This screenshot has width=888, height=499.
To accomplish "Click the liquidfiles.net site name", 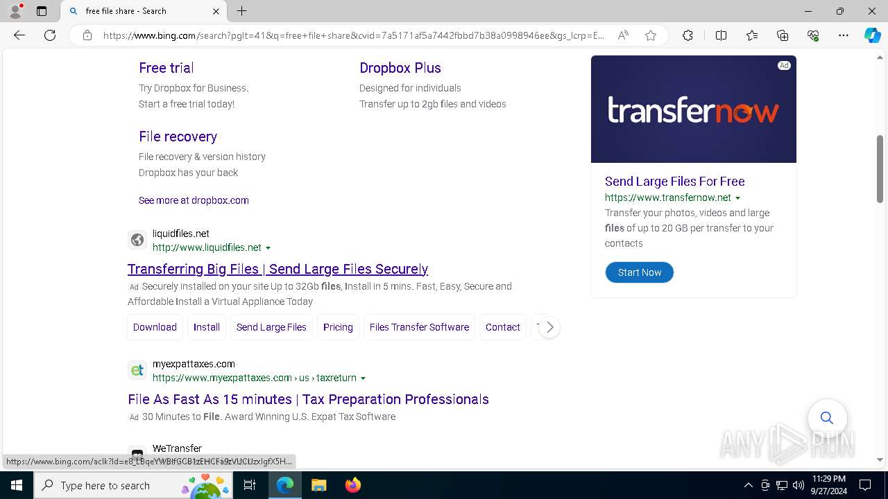I will (x=181, y=234).
